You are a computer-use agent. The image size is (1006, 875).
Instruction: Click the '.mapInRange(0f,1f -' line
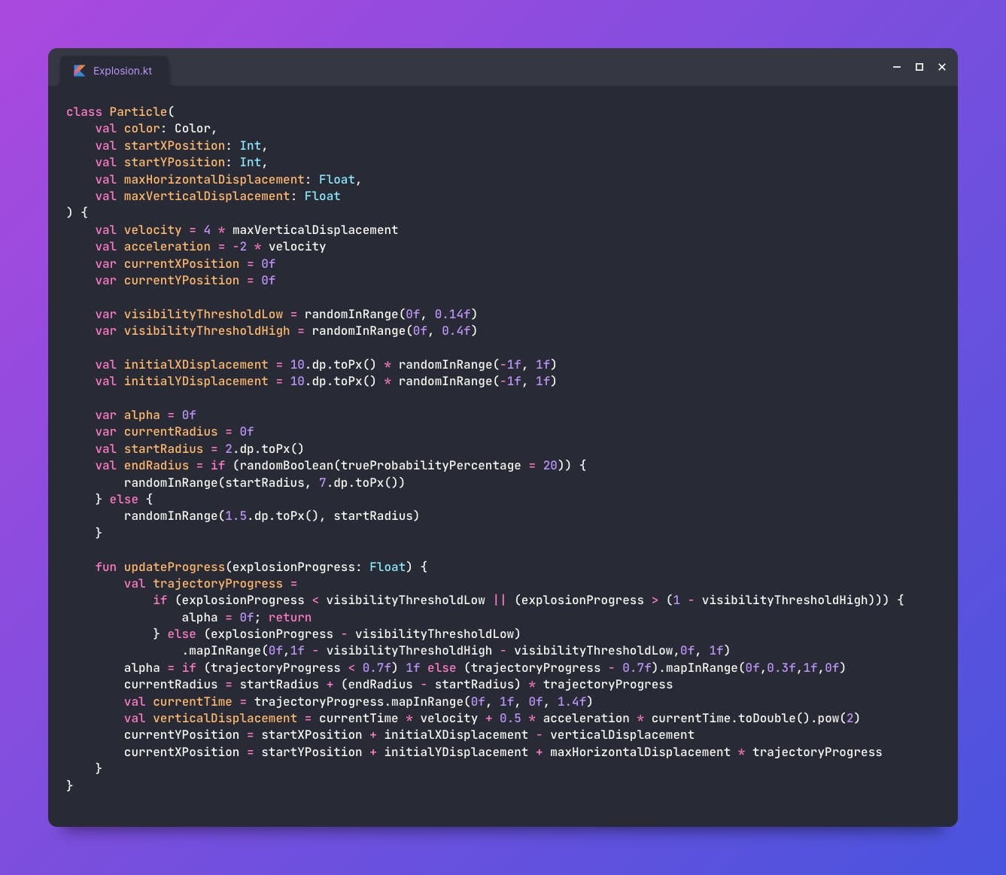coord(456,650)
